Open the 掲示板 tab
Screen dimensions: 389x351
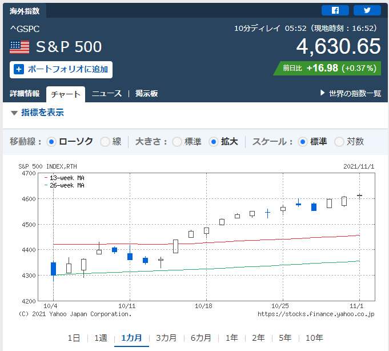(x=147, y=94)
